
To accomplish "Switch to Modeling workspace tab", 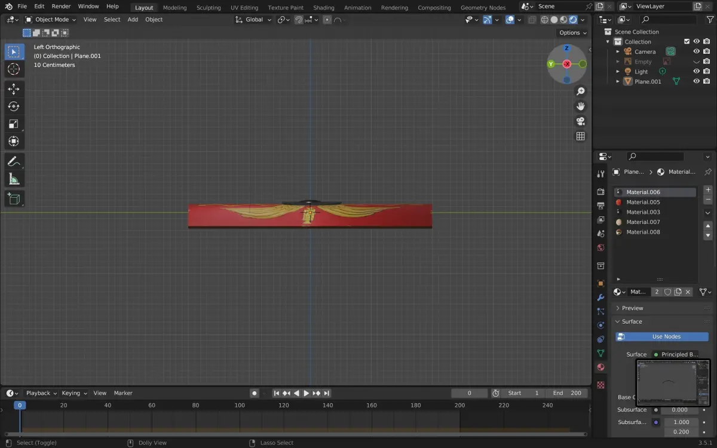I will pos(174,8).
